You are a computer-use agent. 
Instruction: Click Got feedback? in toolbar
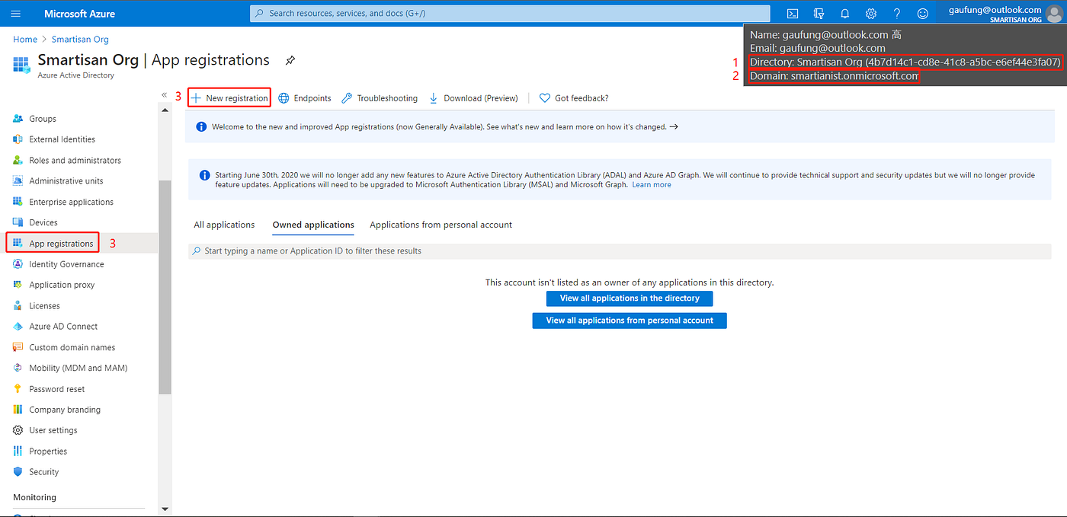click(574, 98)
